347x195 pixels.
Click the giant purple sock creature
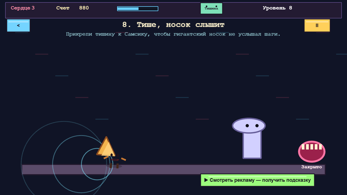click(249, 138)
